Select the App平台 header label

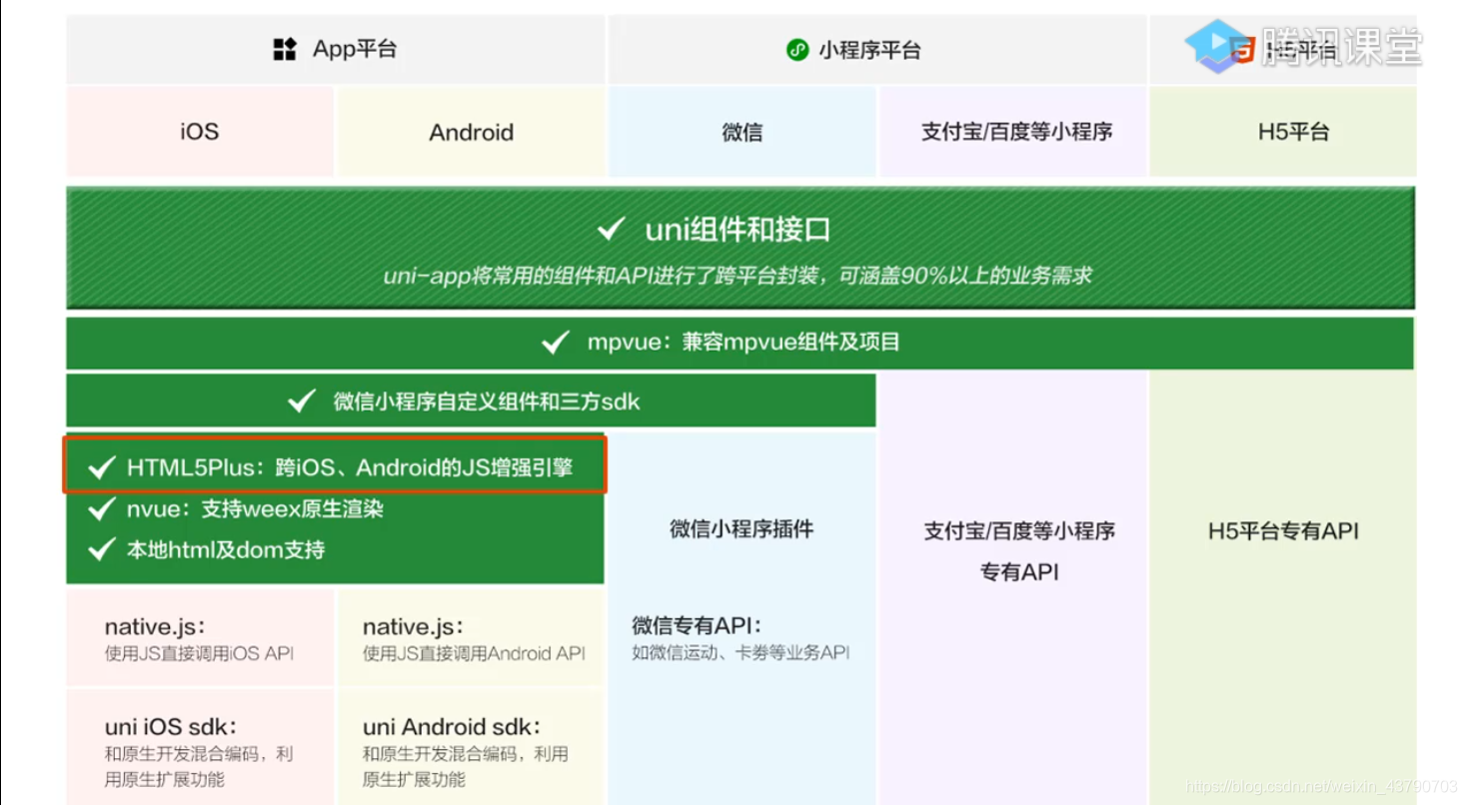click(355, 49)
